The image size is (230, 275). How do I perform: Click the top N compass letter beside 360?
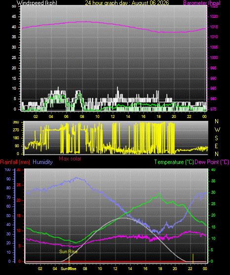pos(217,121)
